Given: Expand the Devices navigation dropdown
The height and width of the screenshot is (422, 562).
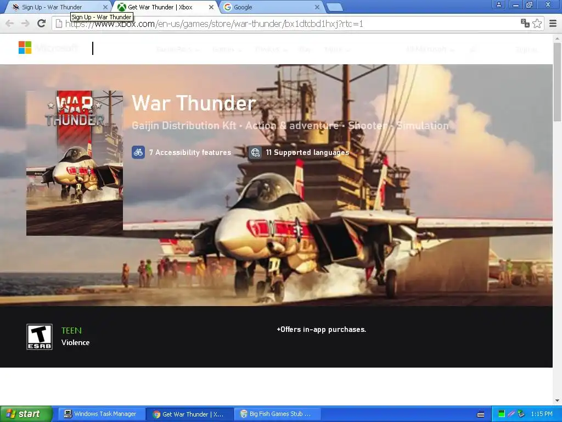Looking at the screenshot, I should (271, 49).
